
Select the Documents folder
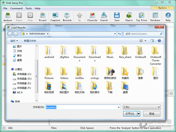(x=79, y=54)
